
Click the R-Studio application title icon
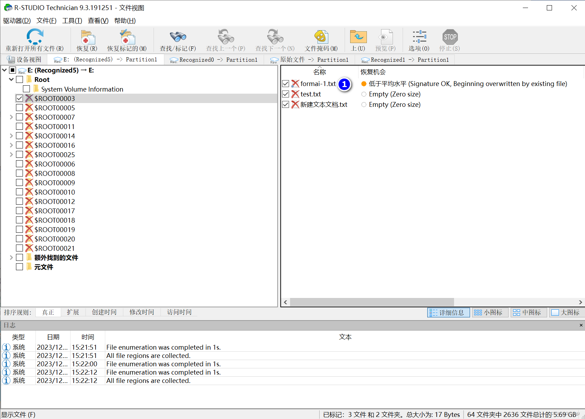click(x=8, y=7)
